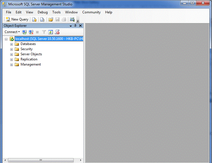Close the Object Explorer panel
The height and width of the screenshot is (163, 212).
(x=81, y=26)
